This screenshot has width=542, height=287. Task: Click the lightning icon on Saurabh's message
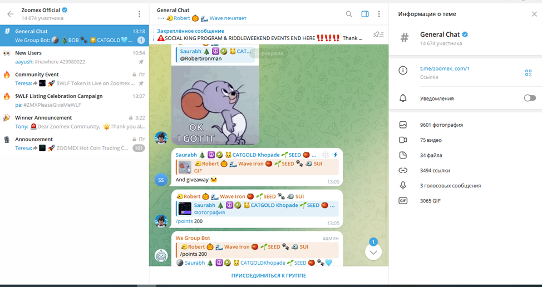pos(336,155)
